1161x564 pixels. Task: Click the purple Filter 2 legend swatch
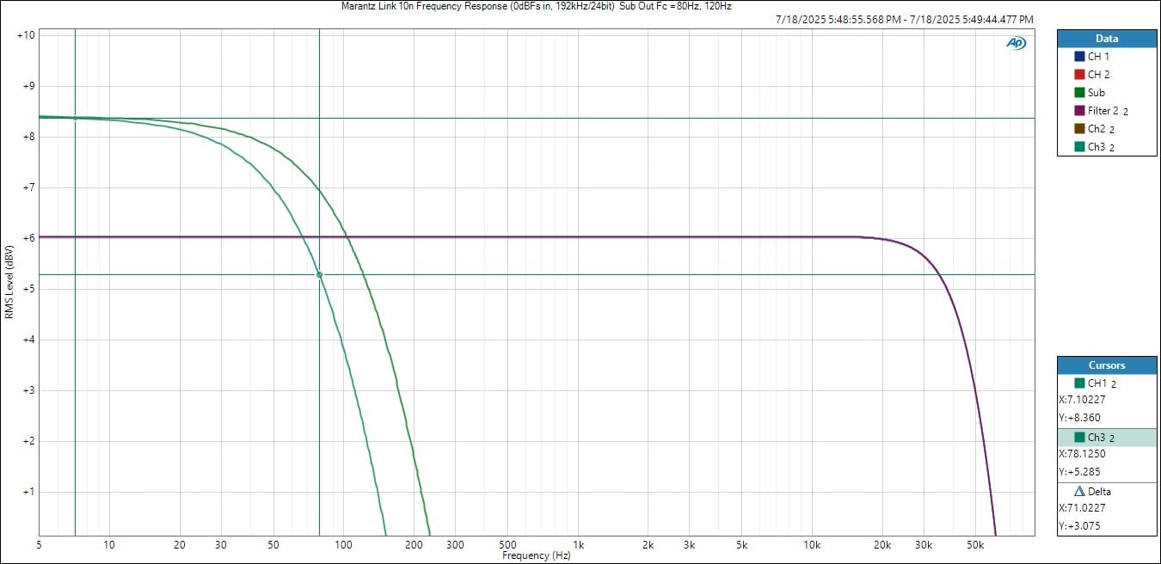(x=1079, y=111)
